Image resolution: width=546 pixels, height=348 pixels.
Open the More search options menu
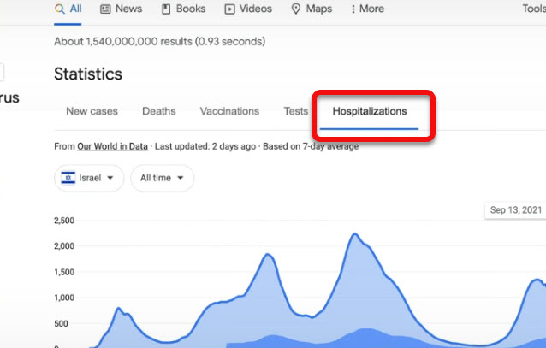click(367, 9)
